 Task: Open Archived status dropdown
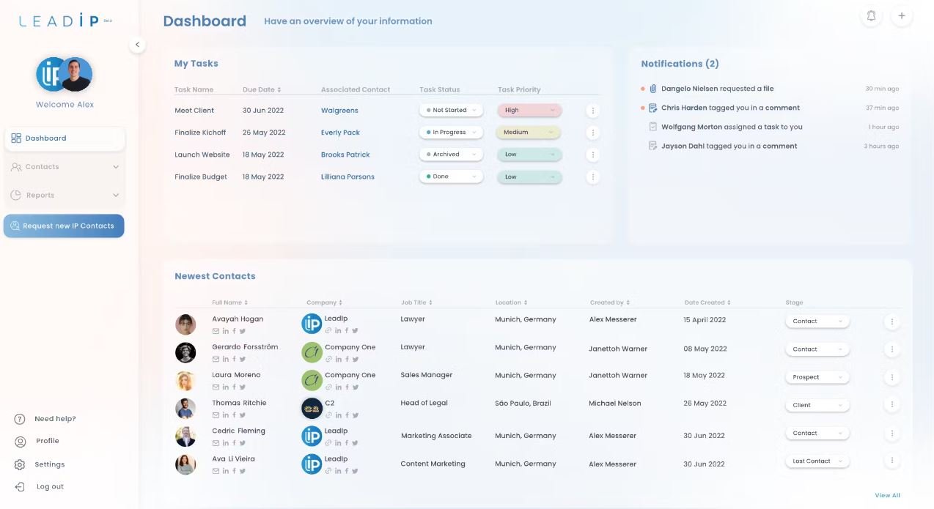pyautogui.click(x=451, y=155)
